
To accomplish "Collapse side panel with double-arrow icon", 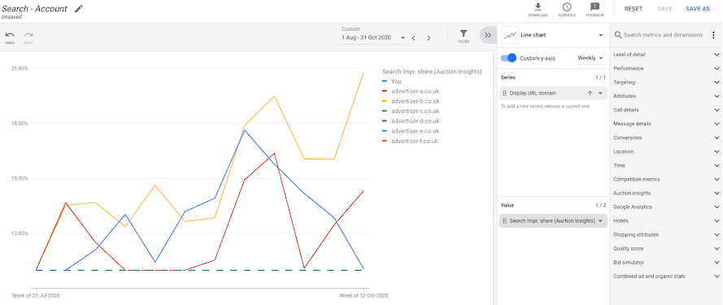I will 488,35.
